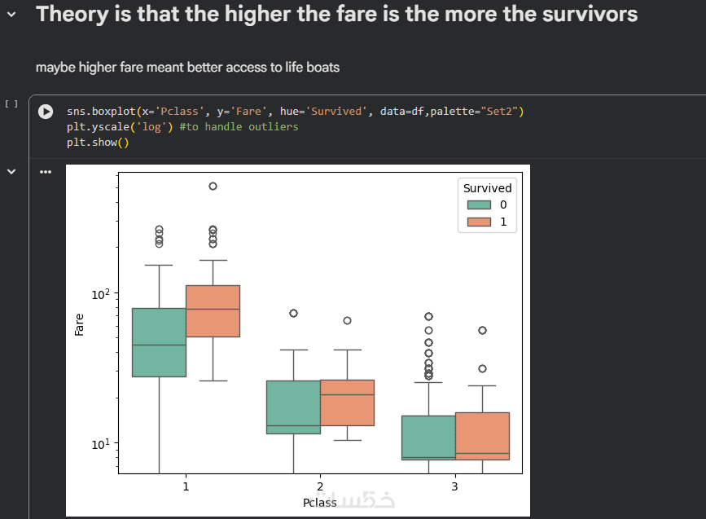Viewport: 706px width, 519px height.
Task: Click the green box for Pclass 3
Action: pyautogui.click(x=429, y=438)
